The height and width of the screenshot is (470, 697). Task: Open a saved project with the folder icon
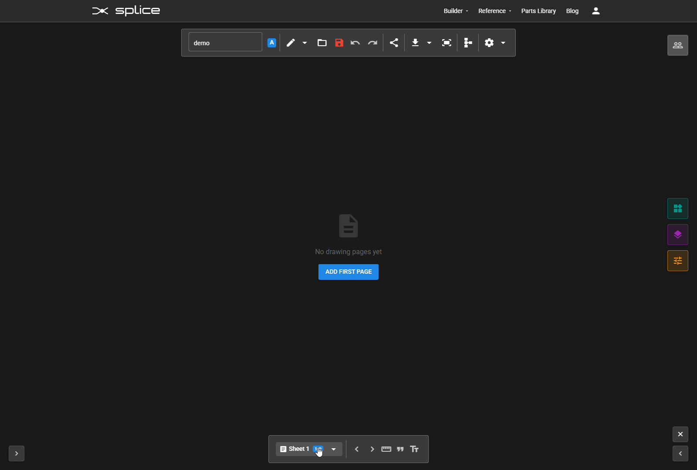pos(322,43)
